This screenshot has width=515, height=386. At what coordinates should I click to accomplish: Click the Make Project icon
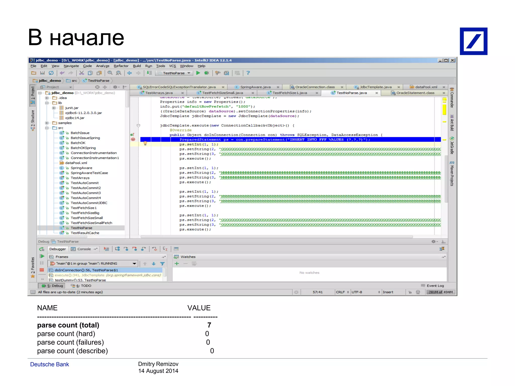[149, 73]
